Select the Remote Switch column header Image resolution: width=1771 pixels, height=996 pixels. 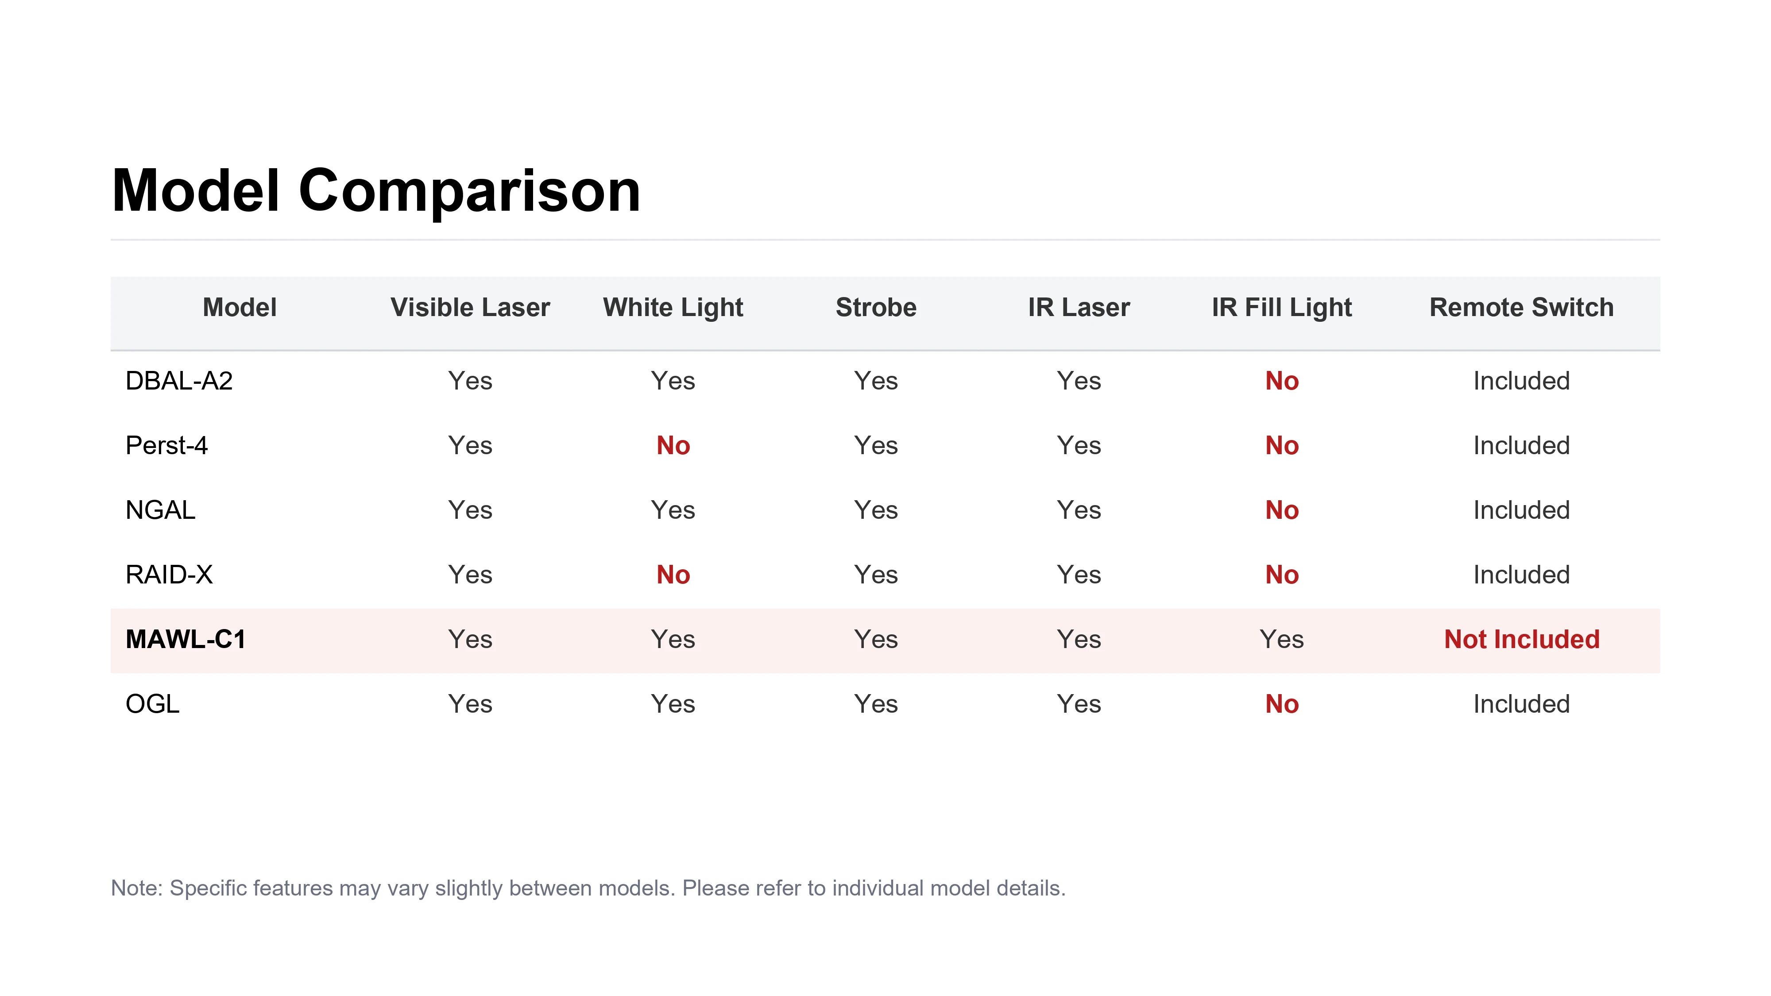coord(1521,307)
